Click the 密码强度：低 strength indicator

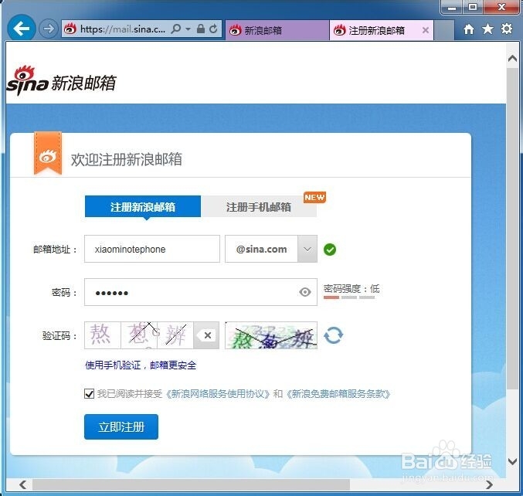(x=351, y=291)
